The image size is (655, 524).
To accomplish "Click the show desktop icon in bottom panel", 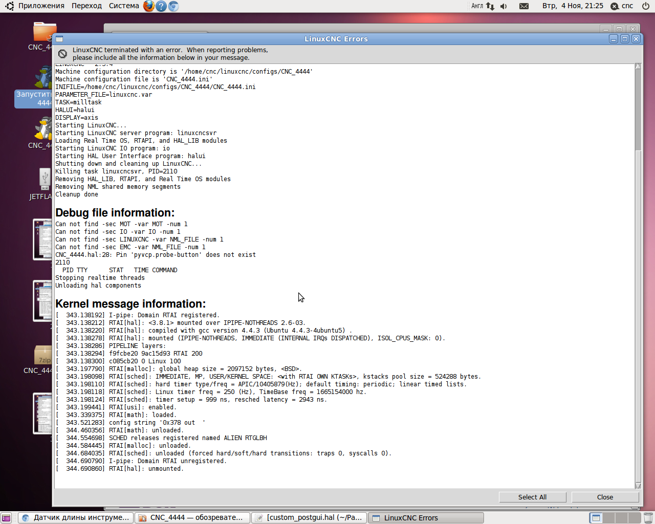I will point(6,518).
